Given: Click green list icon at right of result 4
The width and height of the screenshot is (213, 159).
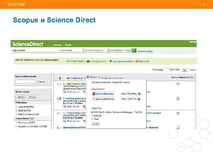Looking at the screenshot, I should (178, 127).
